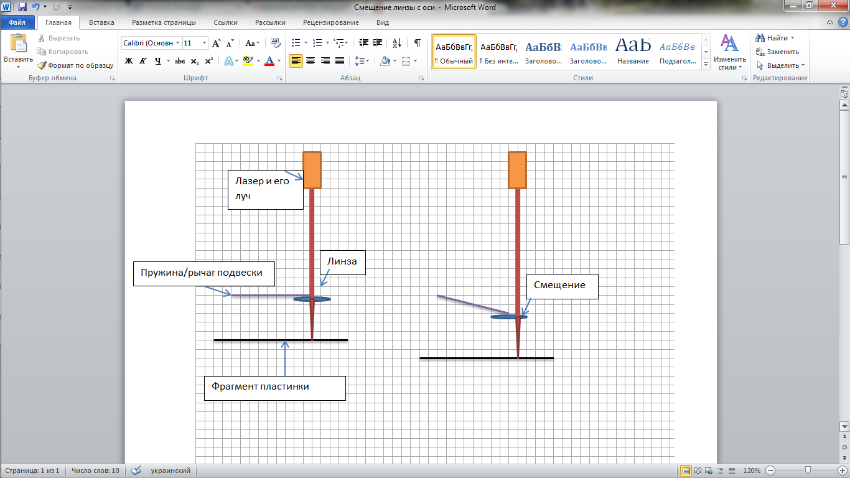Select Format Painter (Формат по образцу)

[75, 65]
